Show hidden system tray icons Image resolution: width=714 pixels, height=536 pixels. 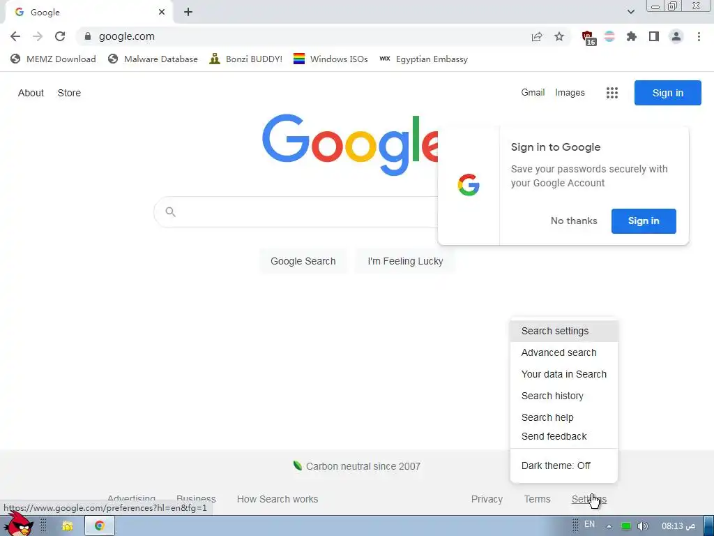609,526
